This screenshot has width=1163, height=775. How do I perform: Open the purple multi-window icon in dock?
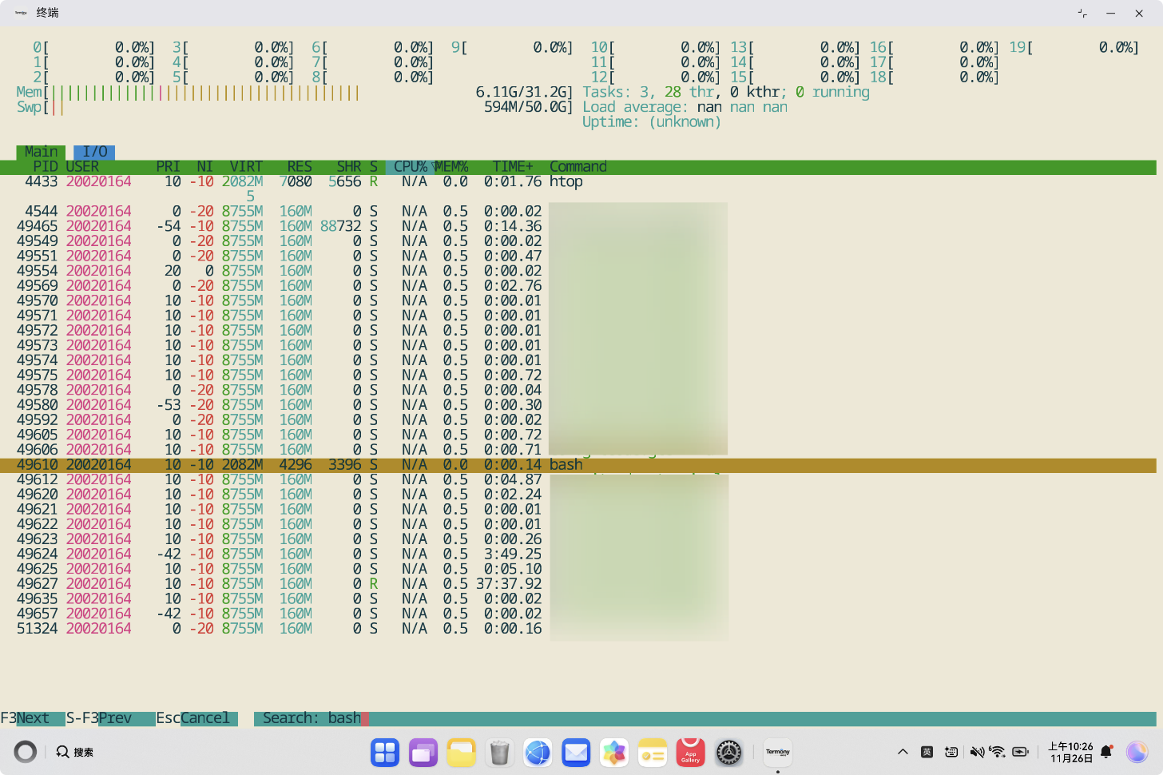423,753
